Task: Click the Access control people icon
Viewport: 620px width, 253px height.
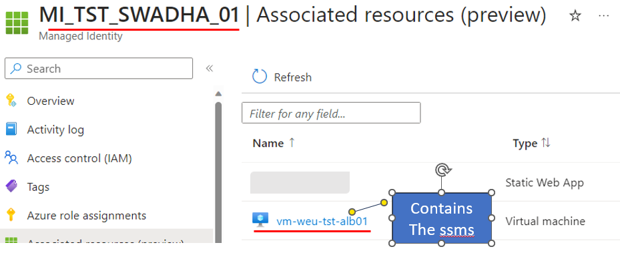Action: (11, 158)
